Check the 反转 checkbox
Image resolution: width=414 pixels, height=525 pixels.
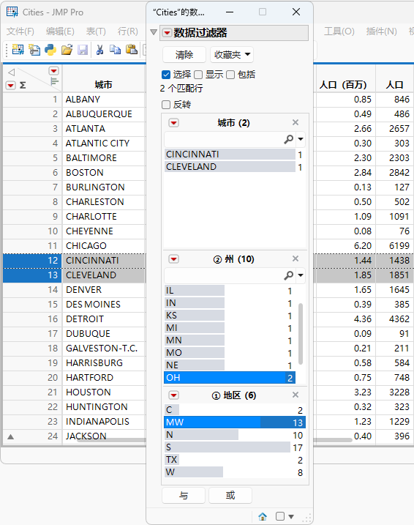click(x=166, y=105)
